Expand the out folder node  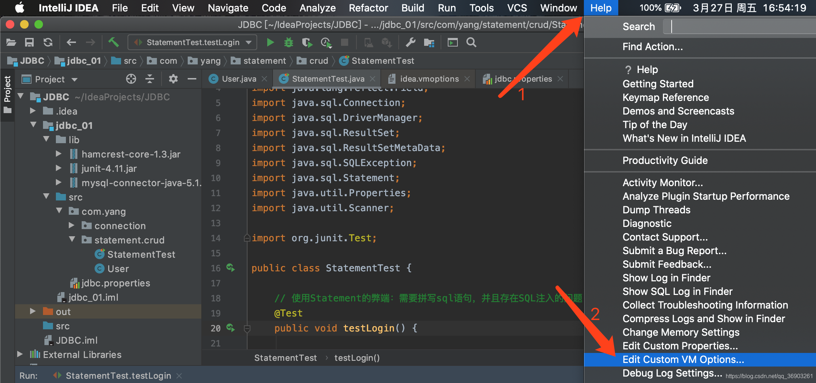click(33, 311)
